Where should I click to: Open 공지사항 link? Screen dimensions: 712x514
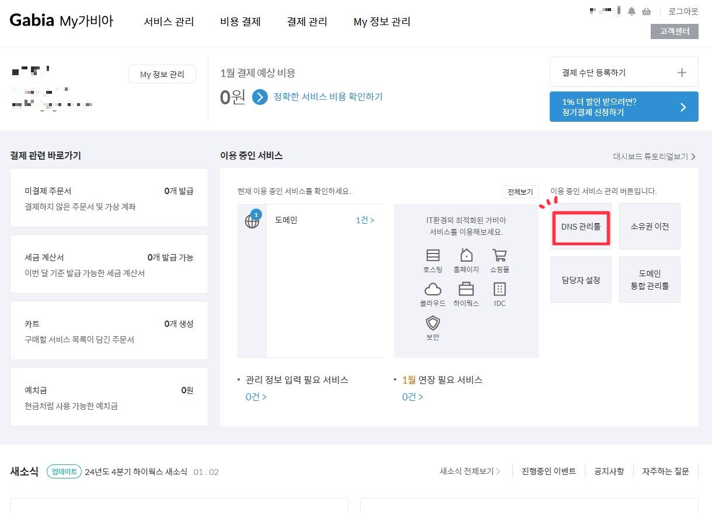[609, 471]
